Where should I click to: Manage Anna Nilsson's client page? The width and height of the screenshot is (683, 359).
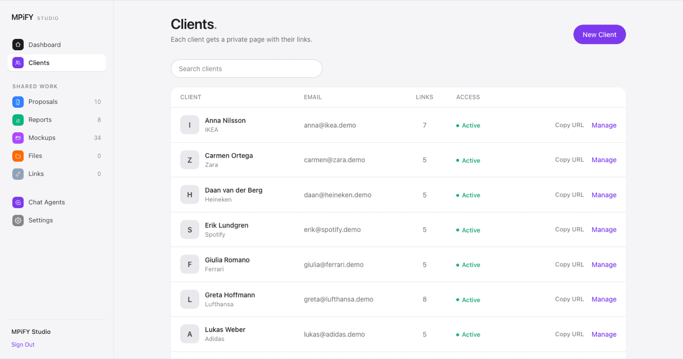pyautogui.click(x=604, y=125)
